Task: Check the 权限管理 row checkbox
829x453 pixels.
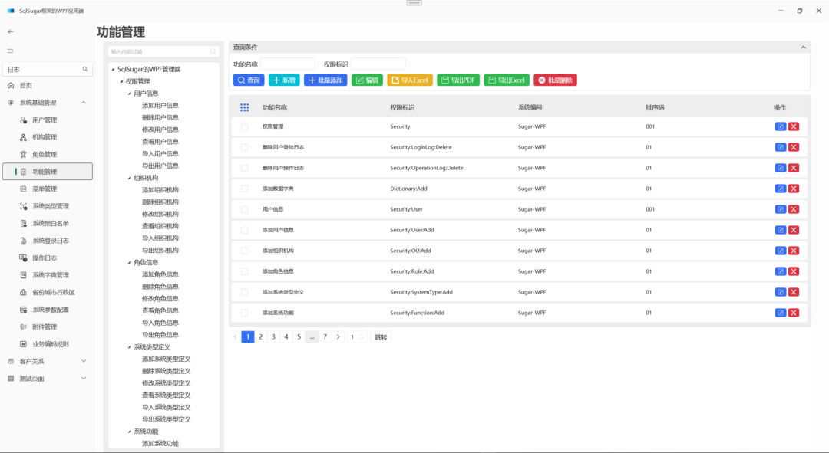Action: click(244, 126)
